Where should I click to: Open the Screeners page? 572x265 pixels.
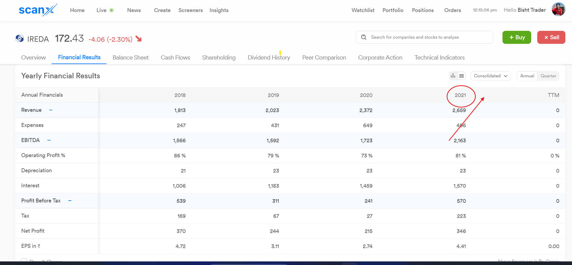191,10
